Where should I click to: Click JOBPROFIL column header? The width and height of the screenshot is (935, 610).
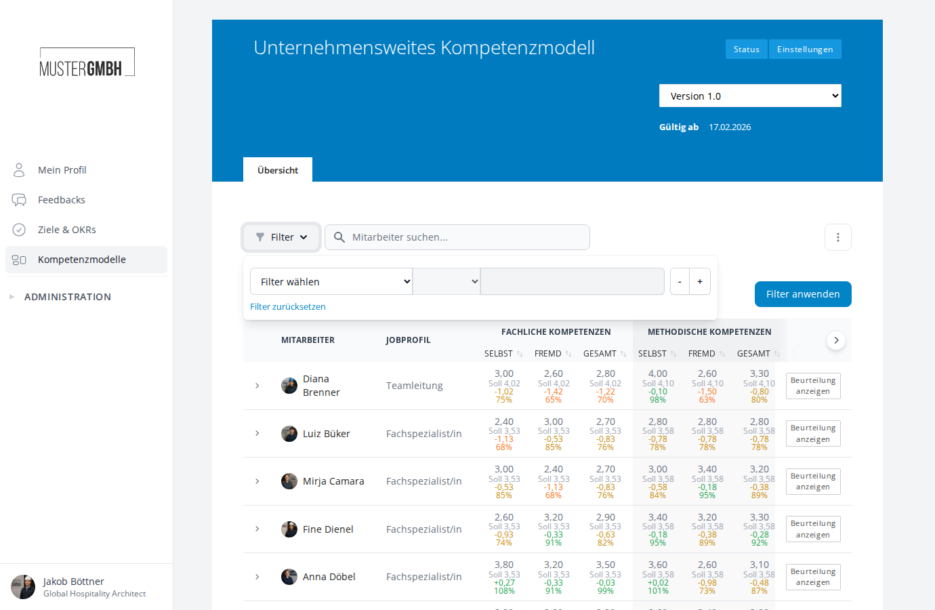409,340
